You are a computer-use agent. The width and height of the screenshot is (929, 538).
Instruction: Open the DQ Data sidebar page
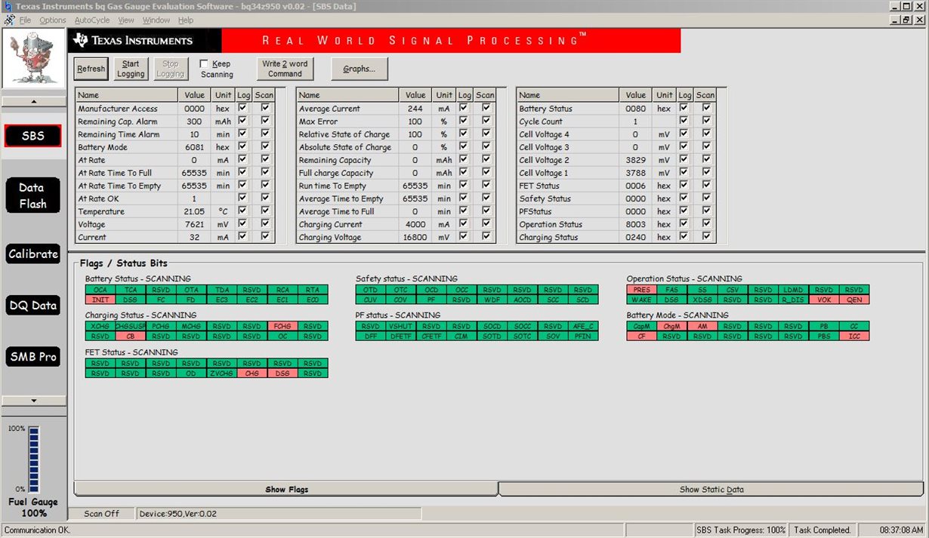pos(32,306)
